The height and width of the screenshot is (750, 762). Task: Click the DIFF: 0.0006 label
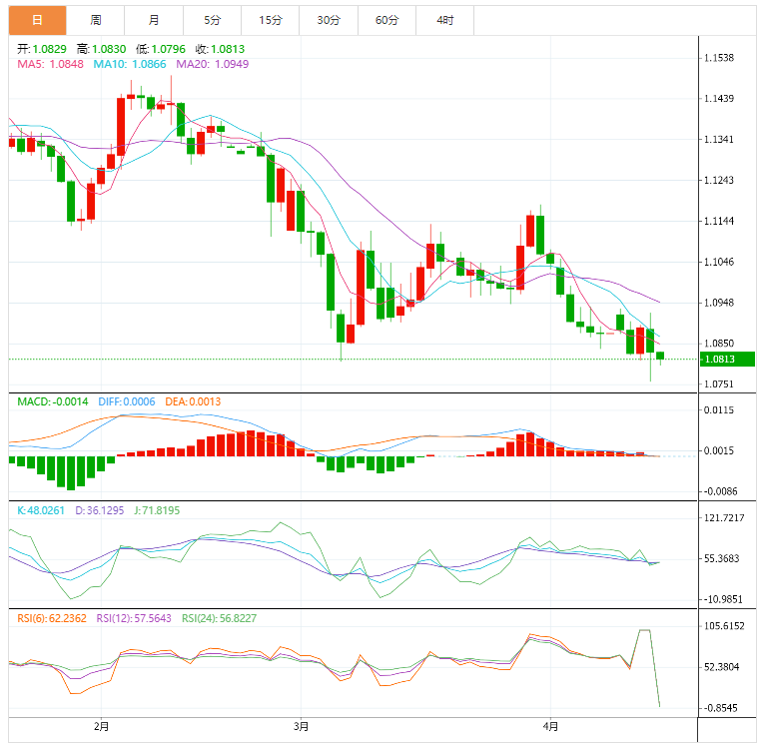(x=127, y=402)
